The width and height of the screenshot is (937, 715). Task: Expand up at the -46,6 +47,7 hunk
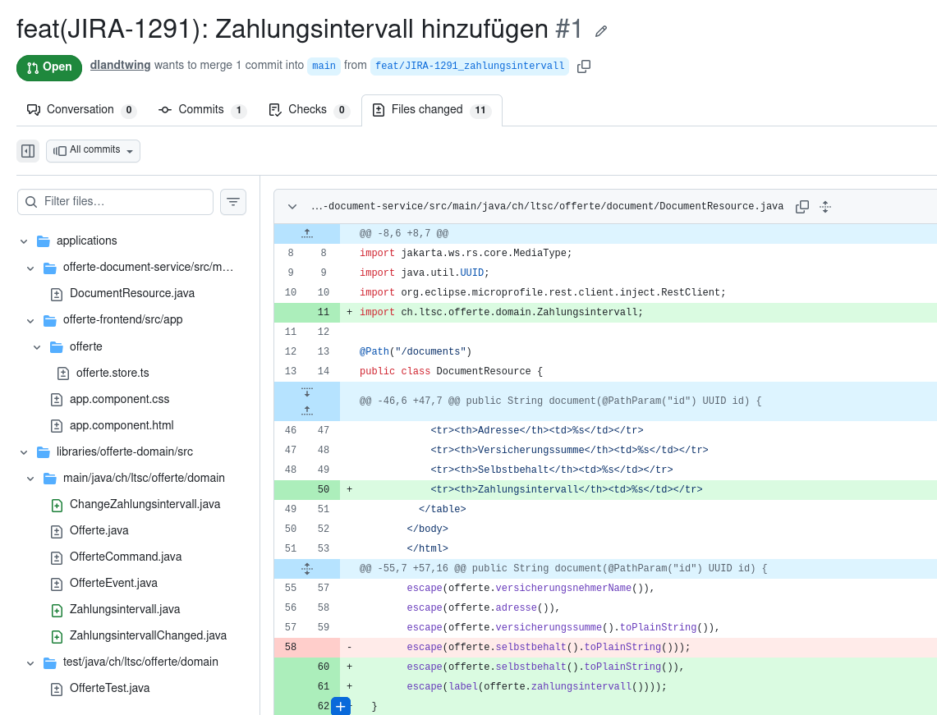click(307, 411)
